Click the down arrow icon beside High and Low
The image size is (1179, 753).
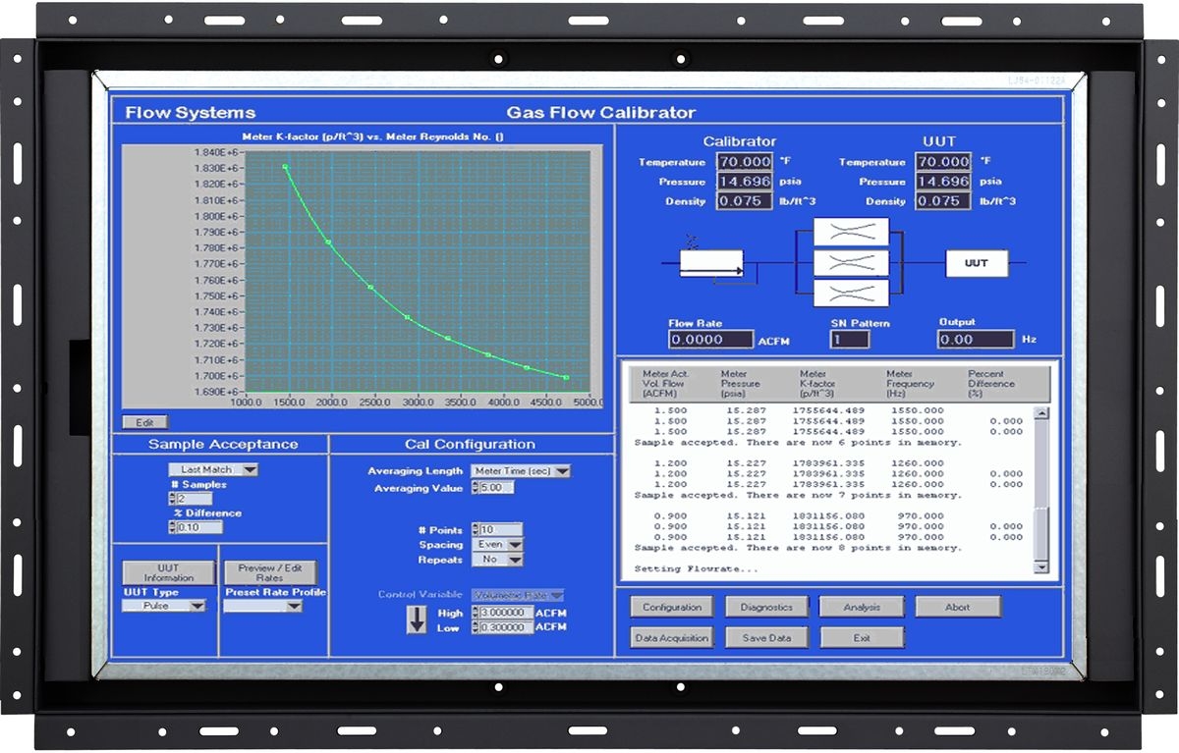(x=417, y=620)
